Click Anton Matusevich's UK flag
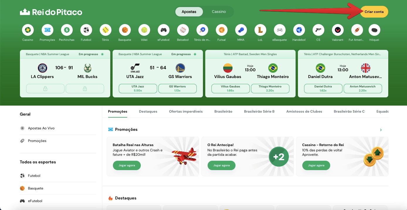Image resolution: width=407 pixels, height=210 pixels. [x=366, y=68]
